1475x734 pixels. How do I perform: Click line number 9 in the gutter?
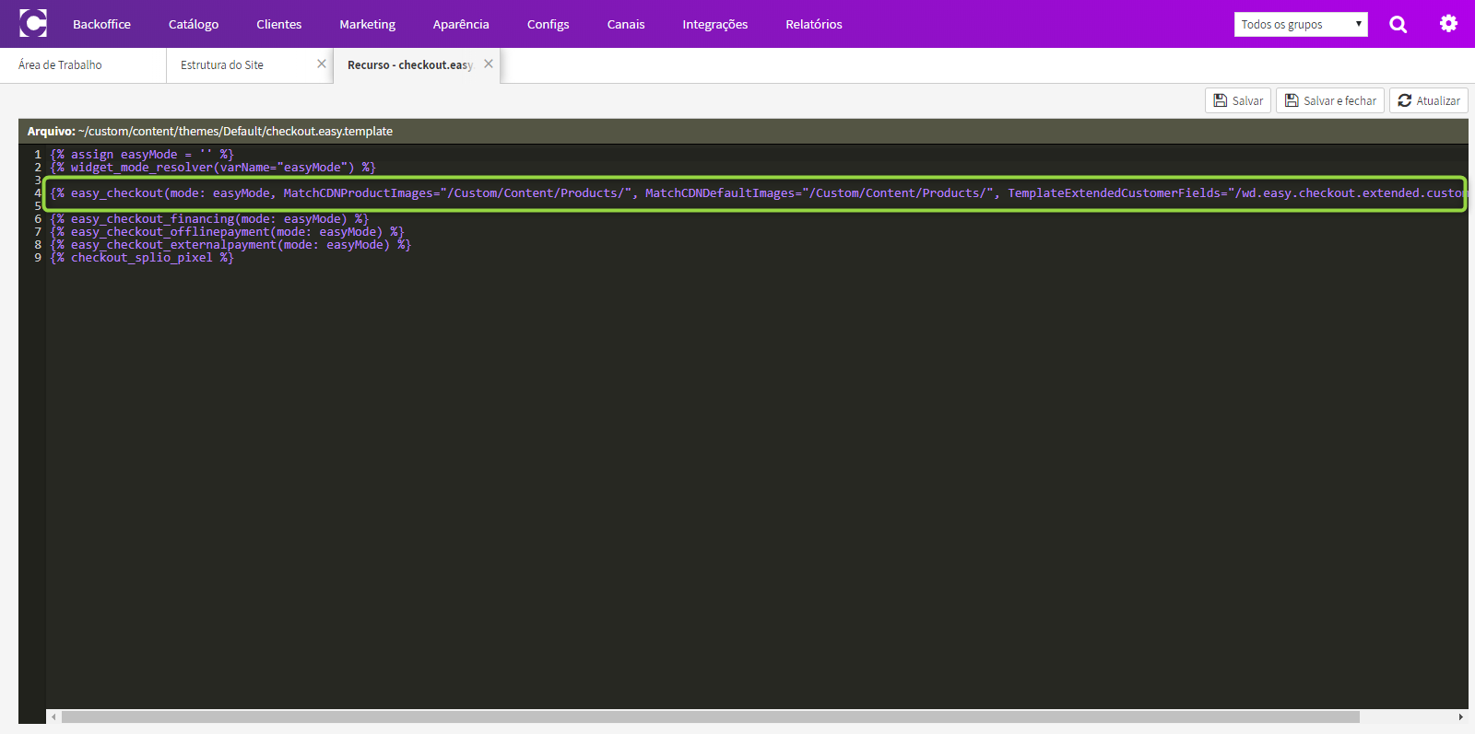tap(38, 258)
